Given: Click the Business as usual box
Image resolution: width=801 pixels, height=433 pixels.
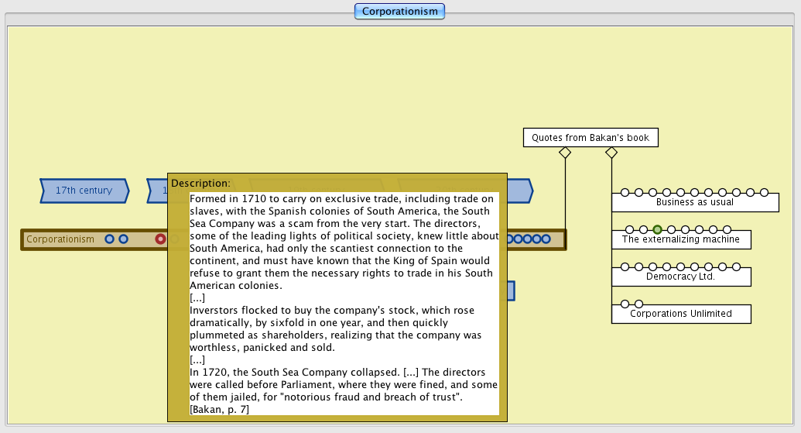Looking at the screenshot, I should [x=694, y=203].
